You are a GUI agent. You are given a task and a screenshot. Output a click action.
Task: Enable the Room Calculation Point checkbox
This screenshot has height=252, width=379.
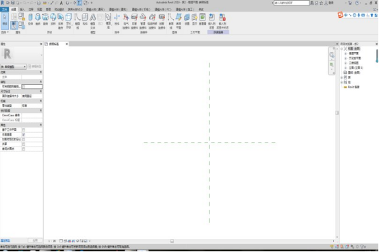(23, 149)
